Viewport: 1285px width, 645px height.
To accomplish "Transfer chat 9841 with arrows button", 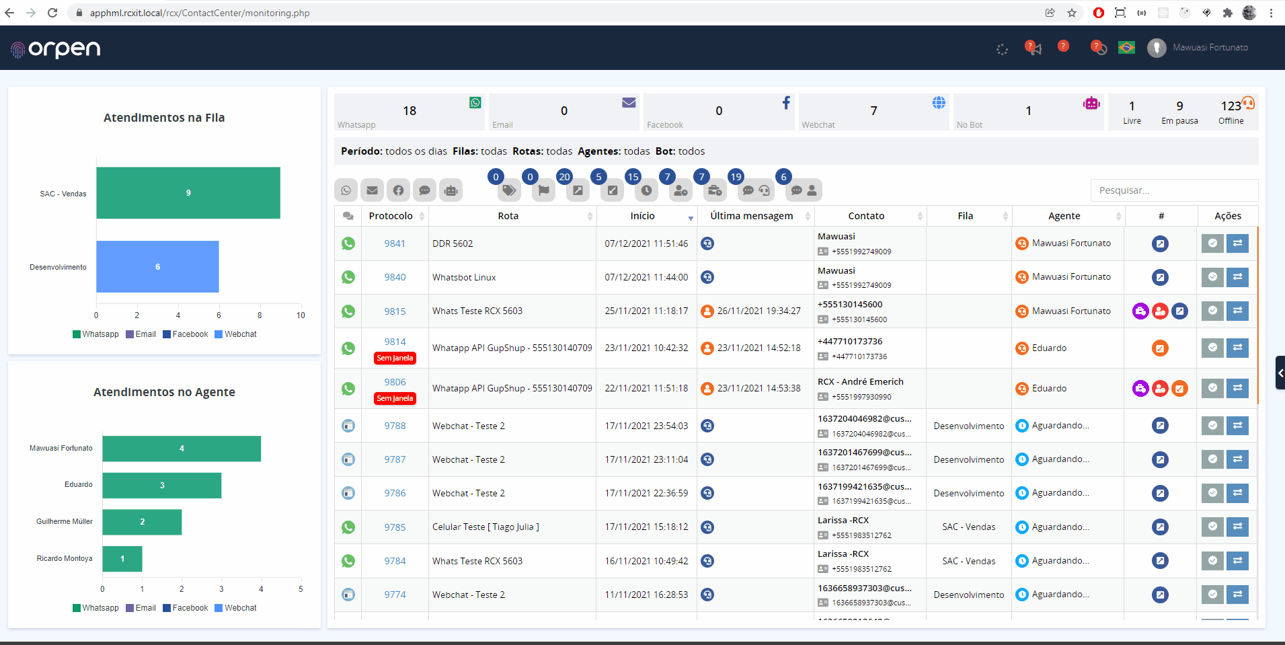I will pyautogui.click(x=1237, y=243).
